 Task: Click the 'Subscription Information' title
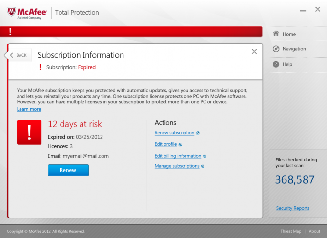pos(81,55)
